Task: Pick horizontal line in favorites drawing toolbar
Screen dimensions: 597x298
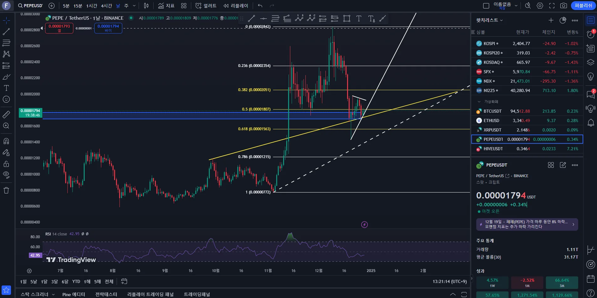Action: (x=263, y=19)
